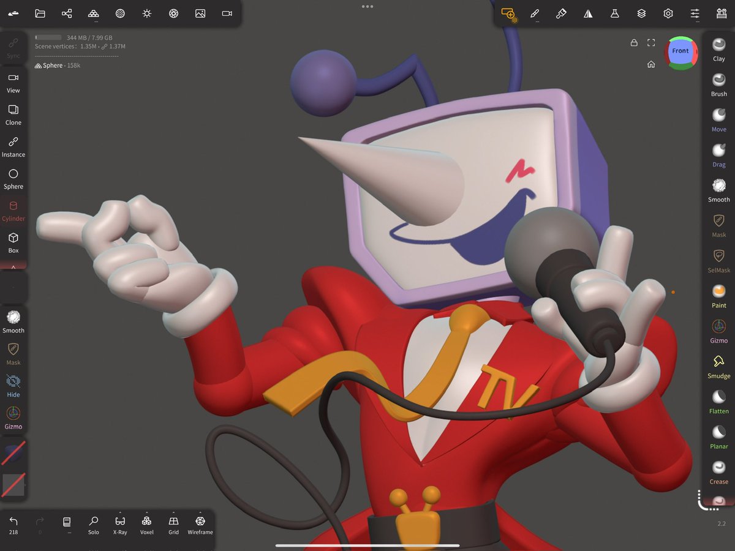Select the Brush tool
735x551 pixels.
[x=719, y=84]
